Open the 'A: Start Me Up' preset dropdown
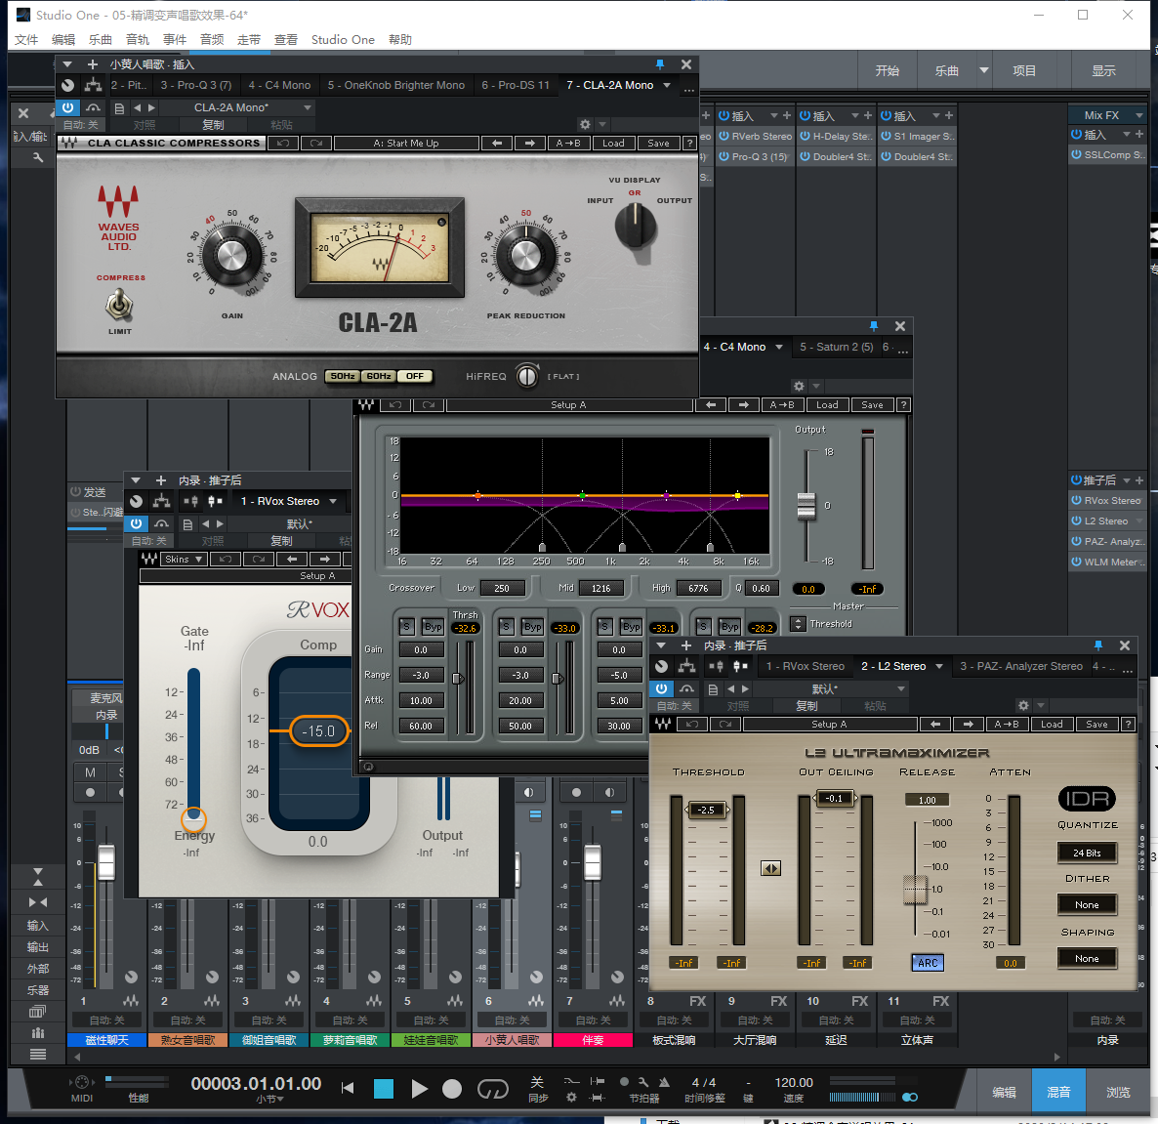1158x1124 pixels. tap(406, 143)
